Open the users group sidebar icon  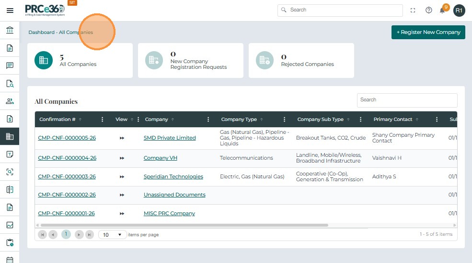tap(10, 101)
